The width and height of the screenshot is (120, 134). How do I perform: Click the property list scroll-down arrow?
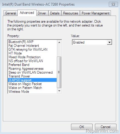(59, 91)
